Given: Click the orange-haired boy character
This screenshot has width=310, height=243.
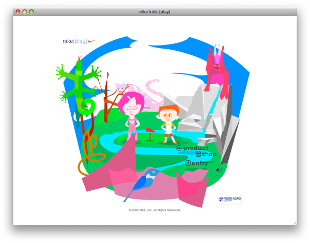Looking at the screenshot, I should [x=168, y=124].
